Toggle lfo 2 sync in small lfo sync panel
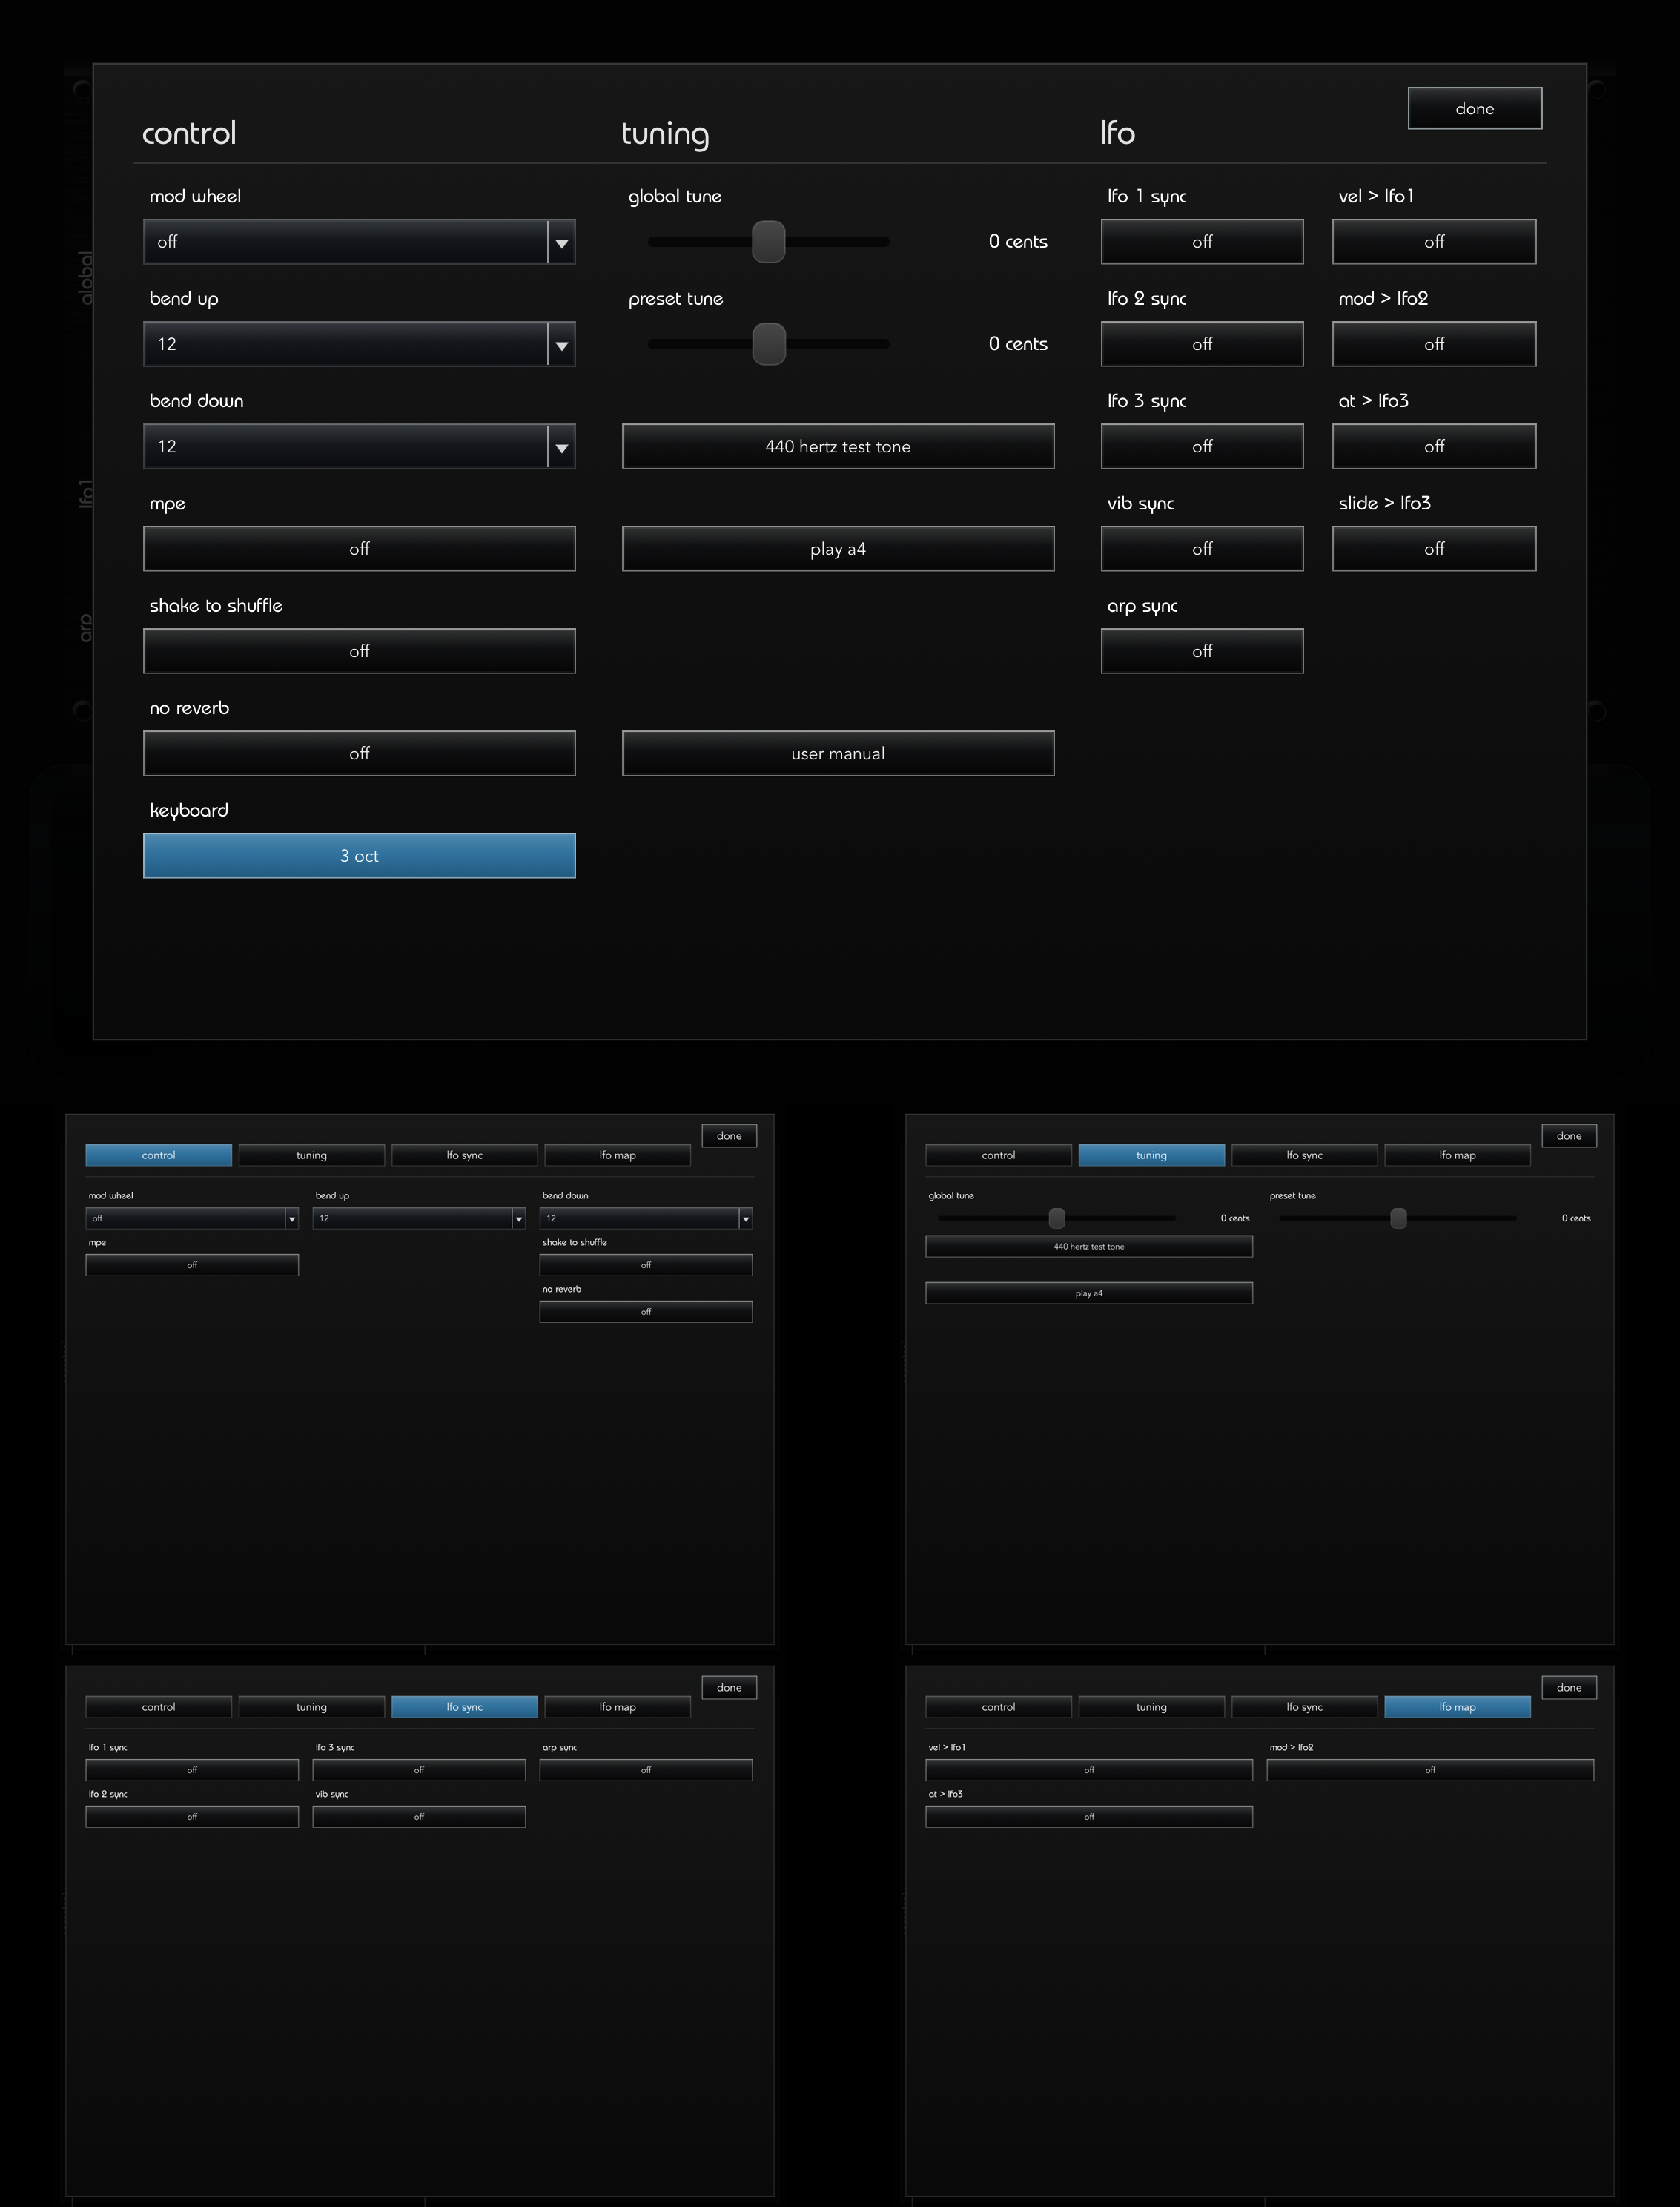1680x2207 pixels. [192, 1817]
